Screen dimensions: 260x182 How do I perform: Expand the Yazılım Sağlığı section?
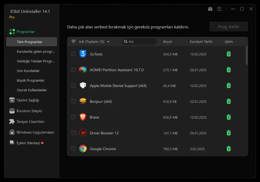[28, 100]
